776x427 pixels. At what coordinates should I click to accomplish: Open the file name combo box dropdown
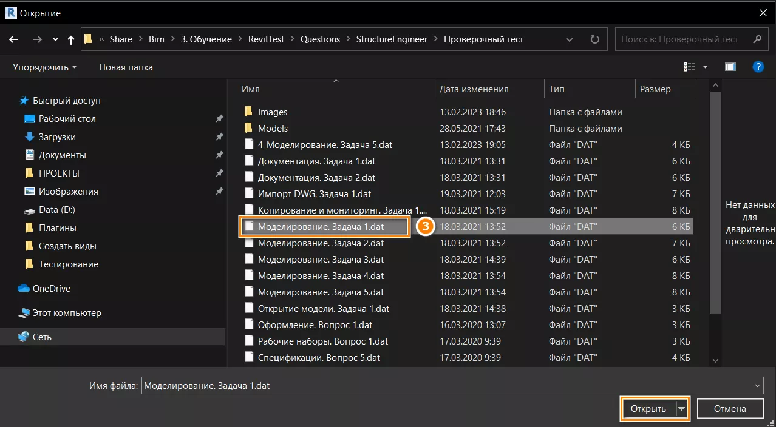[757, 386]
